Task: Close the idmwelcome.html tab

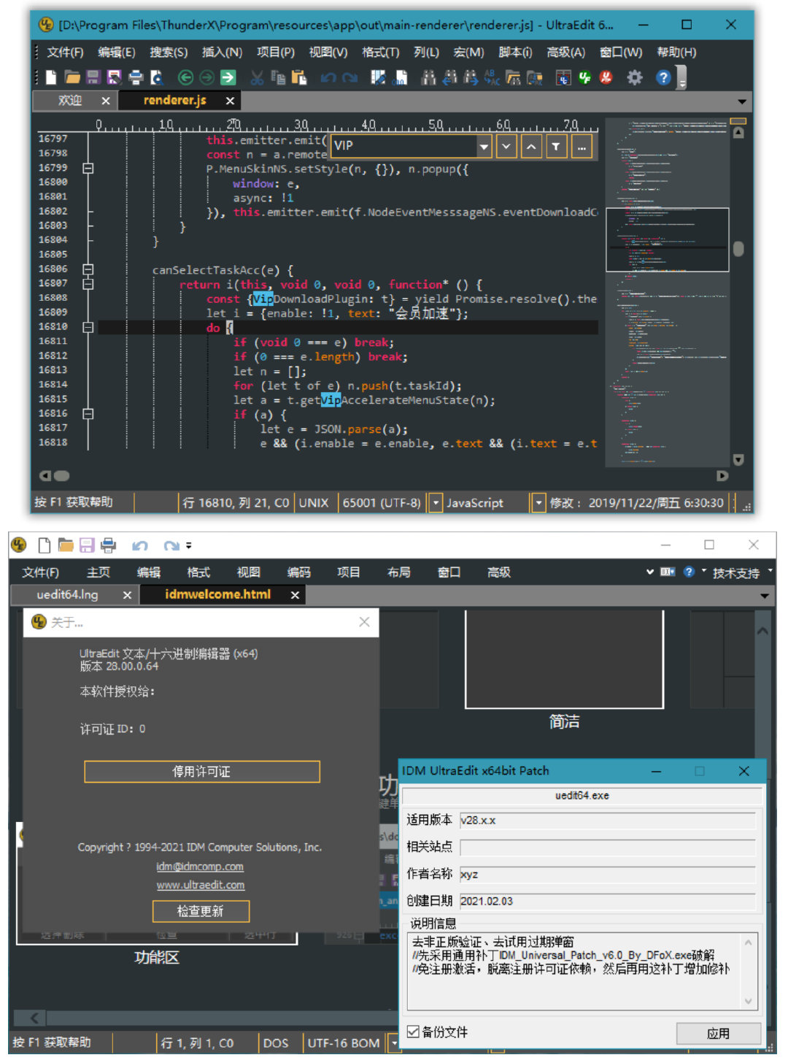Action: [295, 595]
